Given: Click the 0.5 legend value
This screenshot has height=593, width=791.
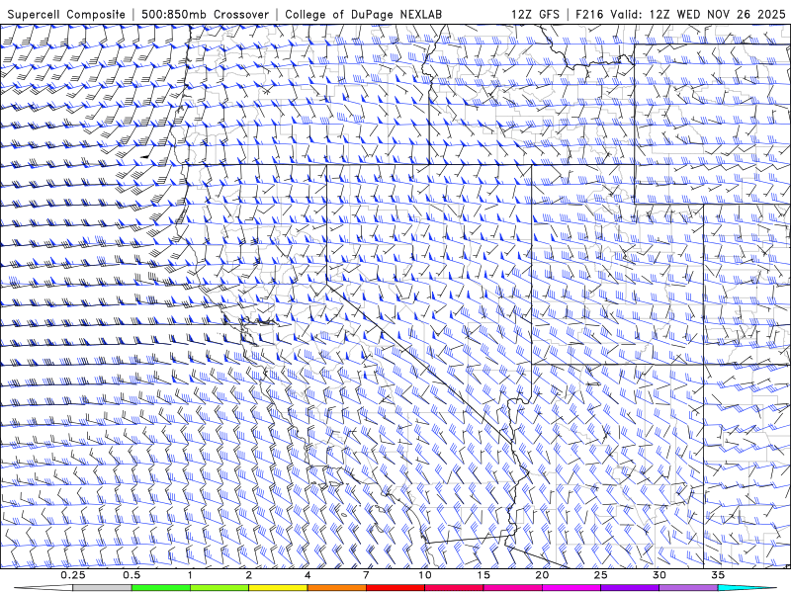Looking at the screenshot, I should pos(132,575).
